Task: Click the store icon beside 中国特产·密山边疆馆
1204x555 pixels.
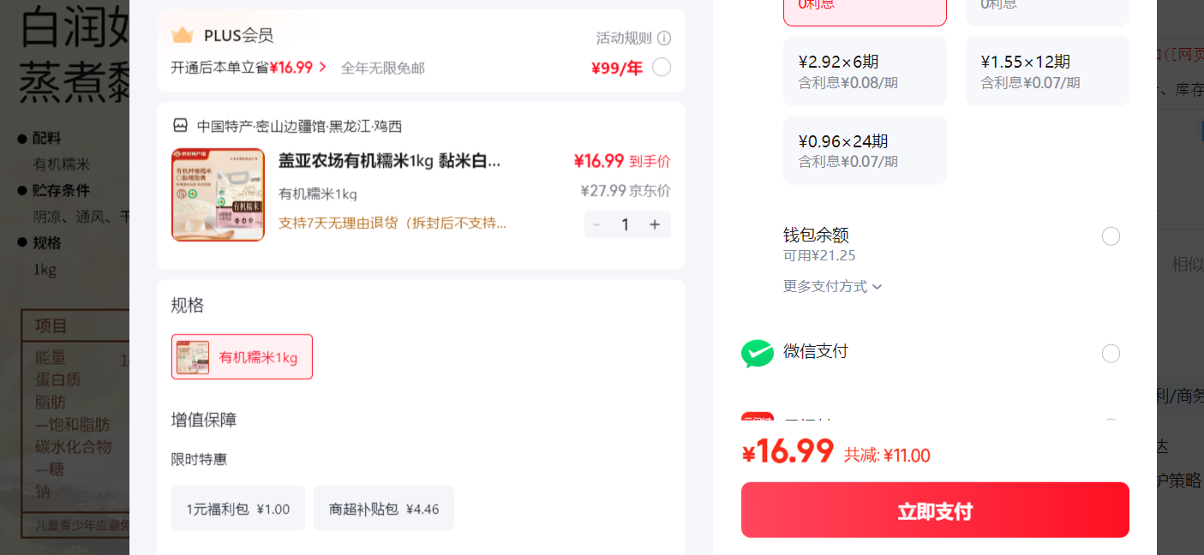Action: coord(180,126)
